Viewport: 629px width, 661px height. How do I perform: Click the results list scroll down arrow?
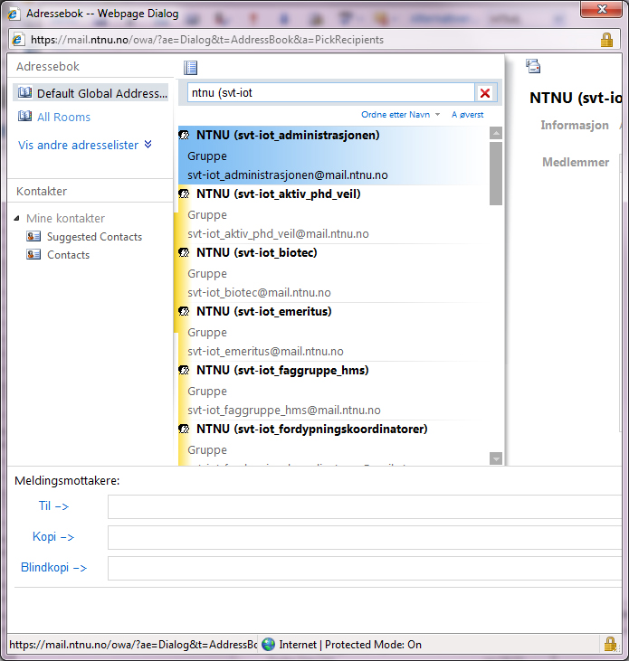496,458
